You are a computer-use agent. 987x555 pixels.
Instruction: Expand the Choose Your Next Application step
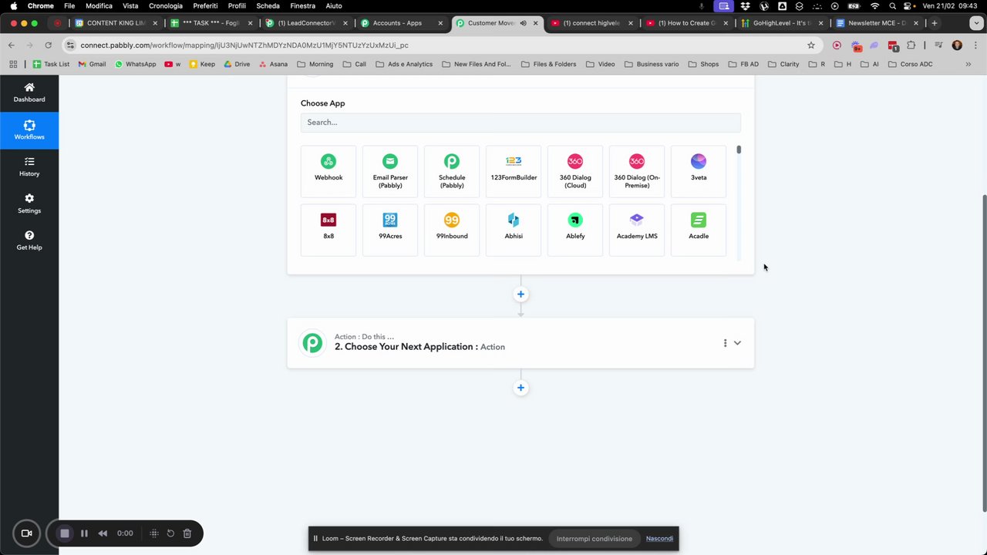[x=737, y=343]
